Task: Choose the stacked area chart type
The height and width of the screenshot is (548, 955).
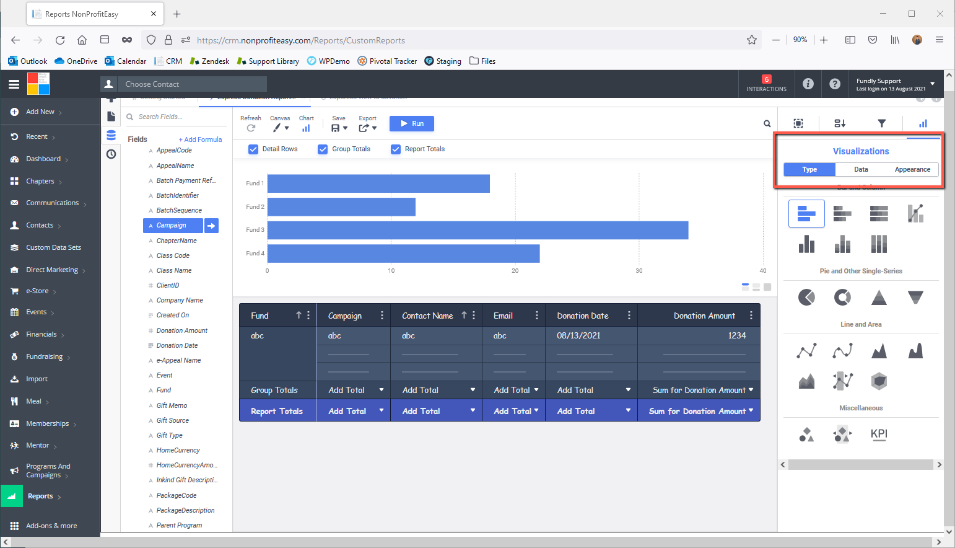Action: coord(806,381)
